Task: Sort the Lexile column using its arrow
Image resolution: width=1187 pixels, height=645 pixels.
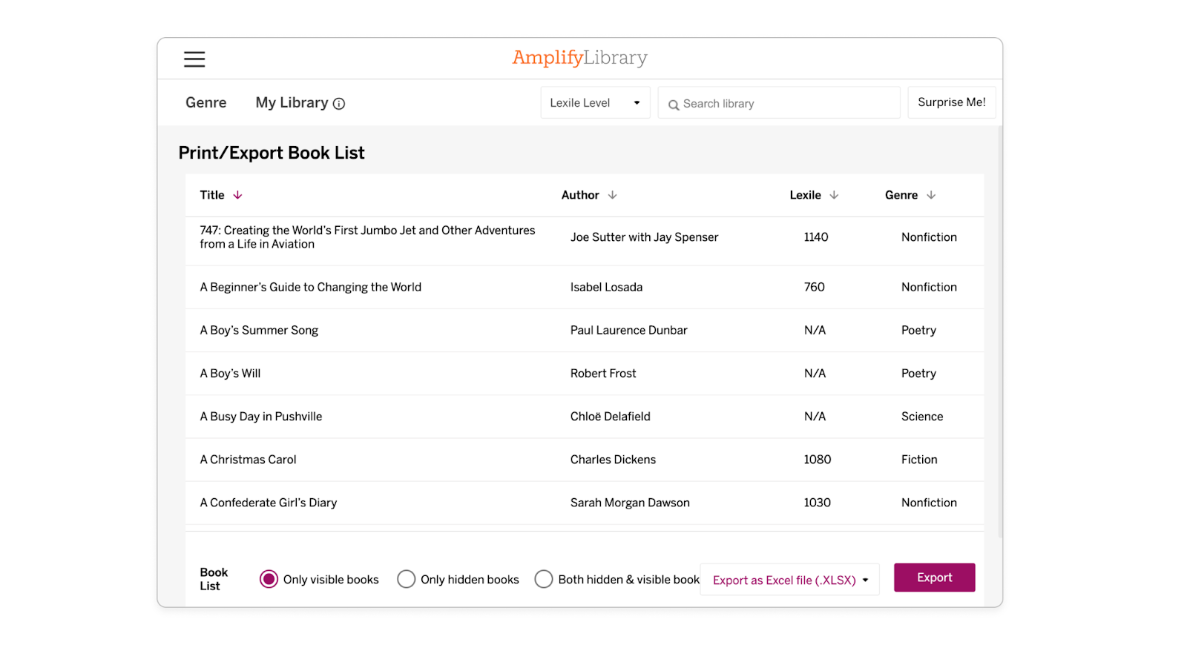Action: point(836,194)
